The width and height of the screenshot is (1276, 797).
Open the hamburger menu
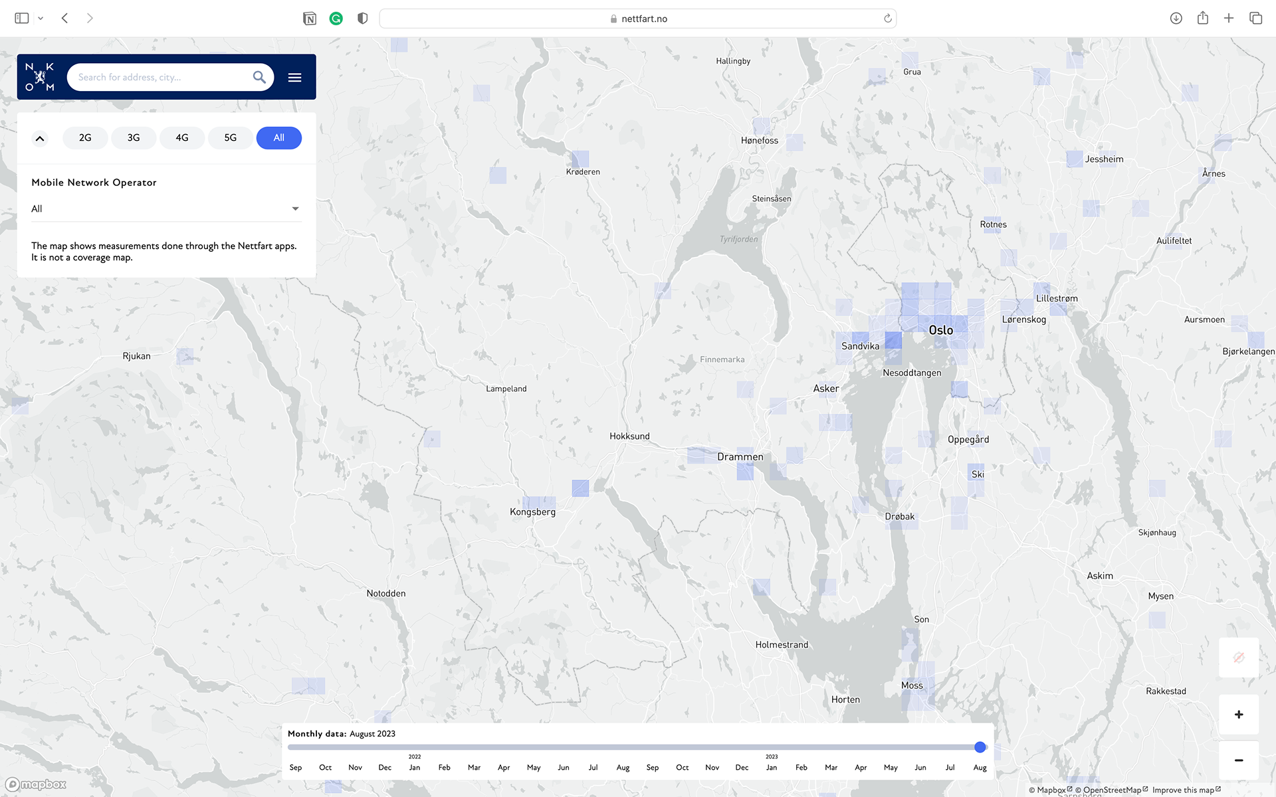294,78
